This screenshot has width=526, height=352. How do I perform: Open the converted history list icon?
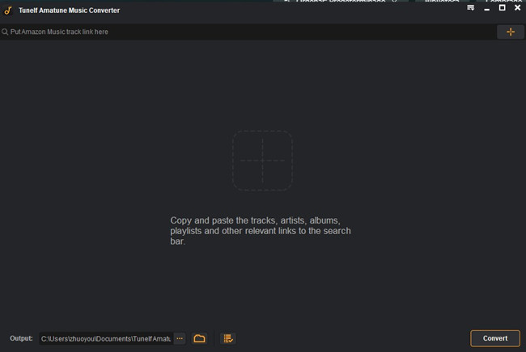click(x=228, y=338)
